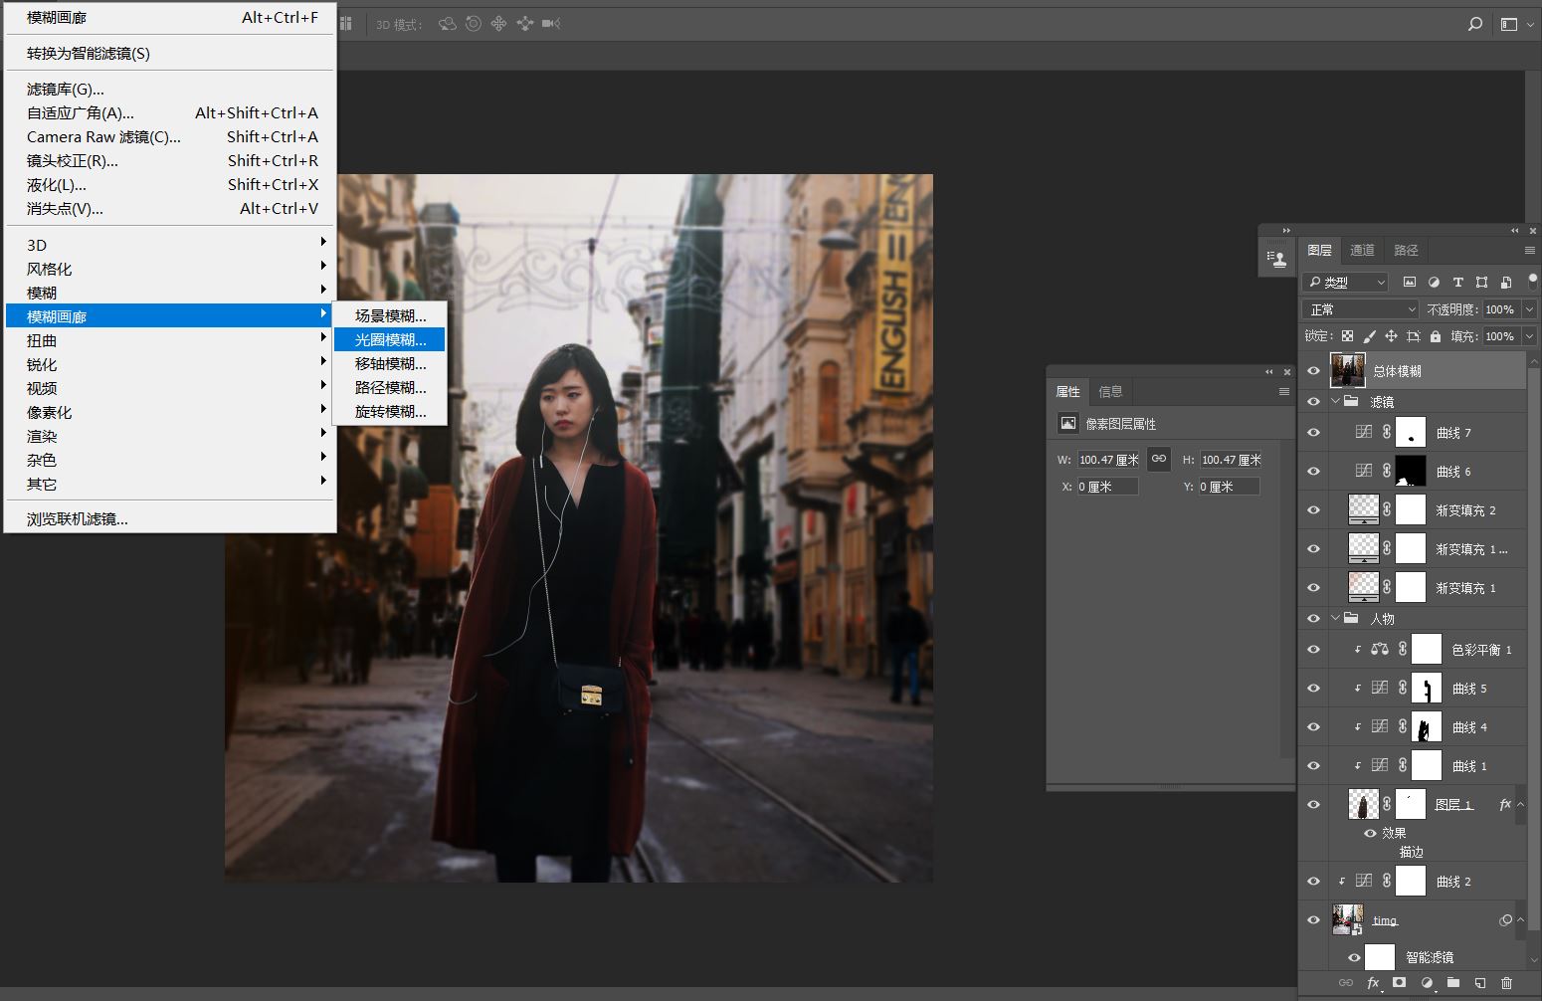The width and height of the screenshot is (1542, 1001).
Task: Toggle visibility of 曲线 7 layer
Action: point(1313,433)
